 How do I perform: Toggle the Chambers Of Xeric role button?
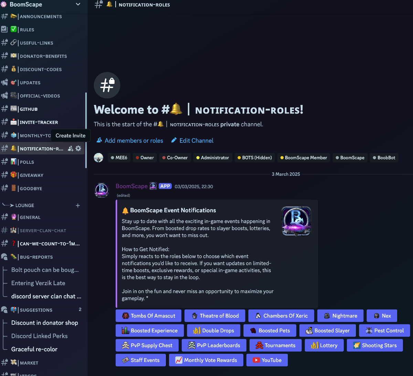282,316
